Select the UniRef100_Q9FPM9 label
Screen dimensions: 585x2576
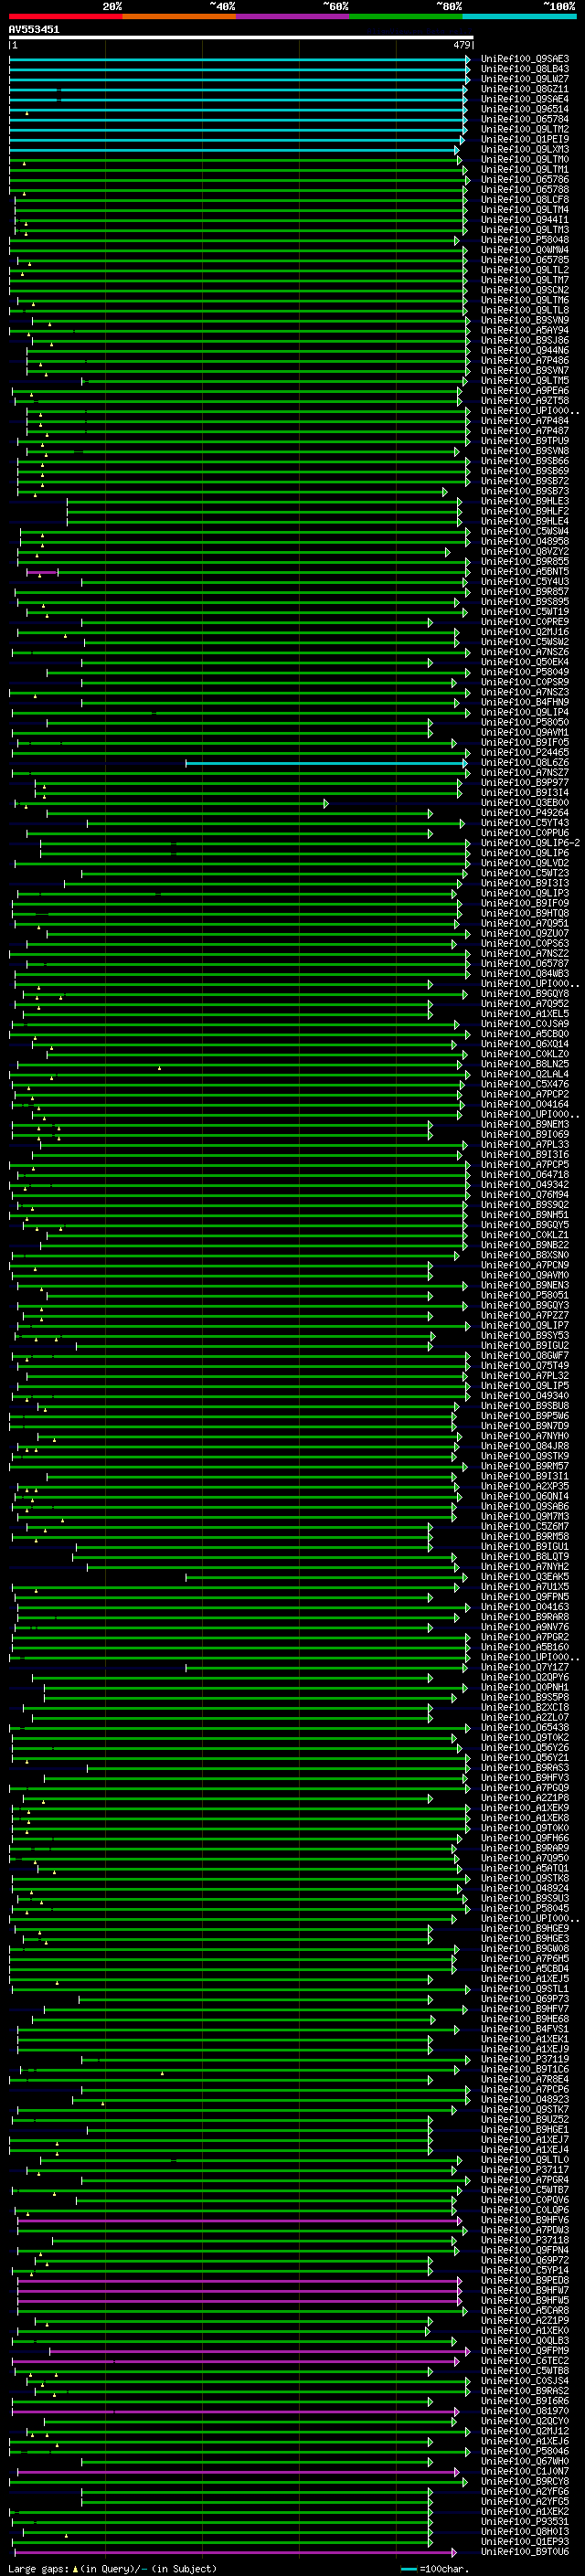point(525,2351)
